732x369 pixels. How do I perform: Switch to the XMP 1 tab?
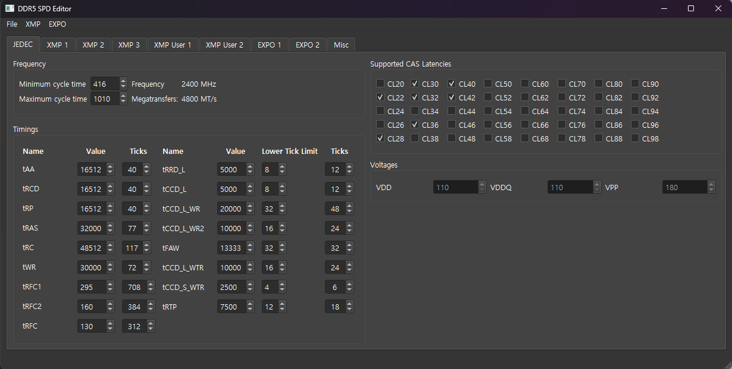(58, 45)
